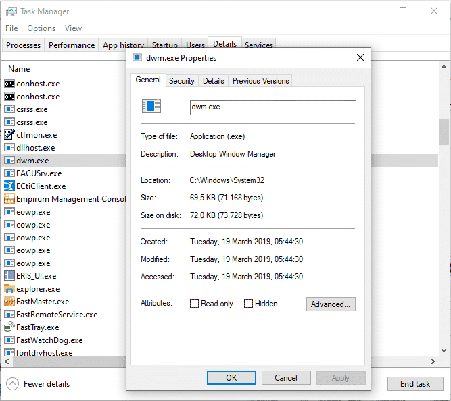Click the Task Manager title bar icon
This screenshot has width=451, height=401.
pos(11,11)
